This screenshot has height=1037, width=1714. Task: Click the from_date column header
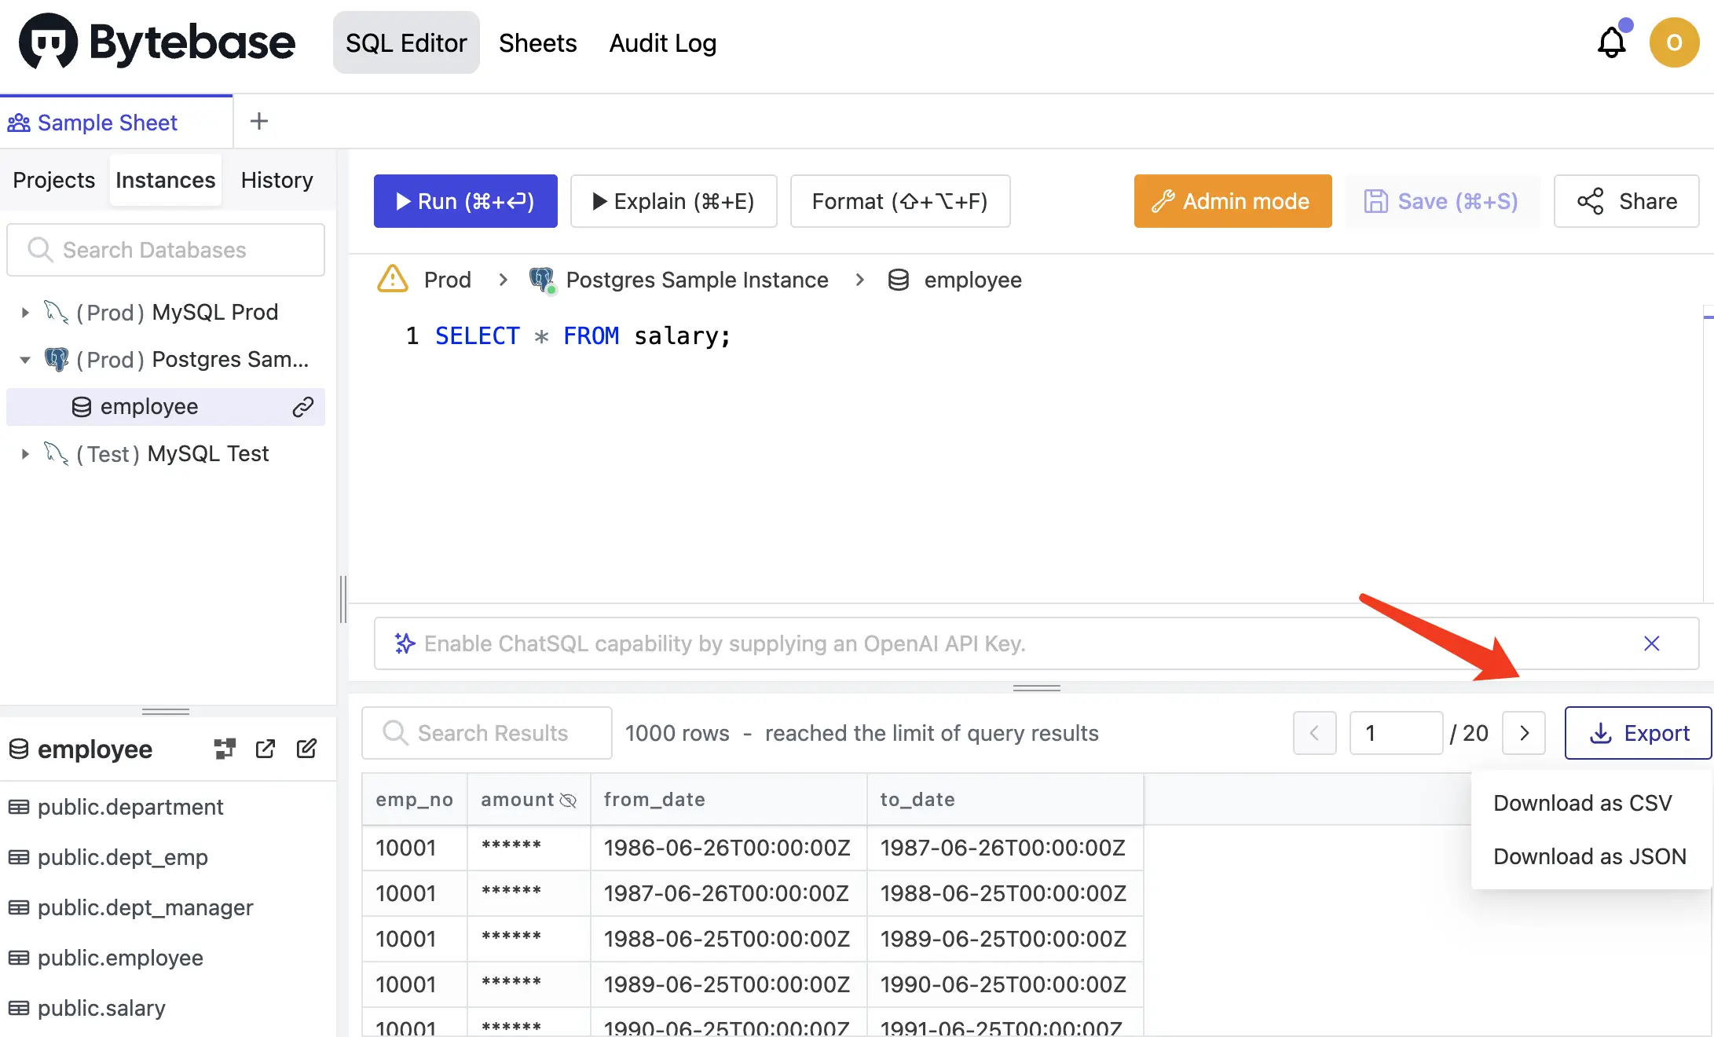[729, 800]
